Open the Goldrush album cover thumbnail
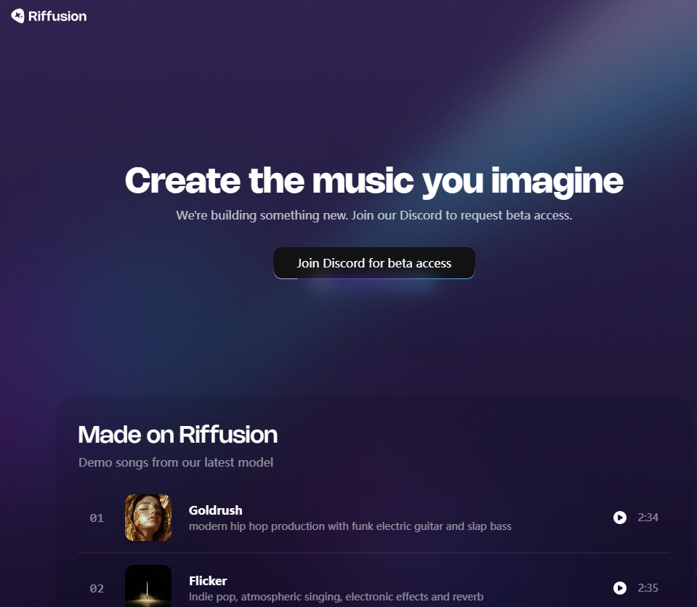The height and width of the screenshot is (607, 697). coord(148,518)
